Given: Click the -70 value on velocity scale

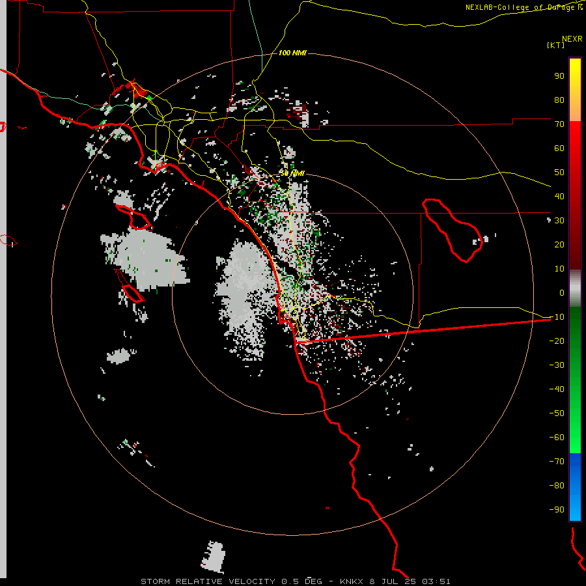Looking at the screenshot, I should [x=557, y=462].
